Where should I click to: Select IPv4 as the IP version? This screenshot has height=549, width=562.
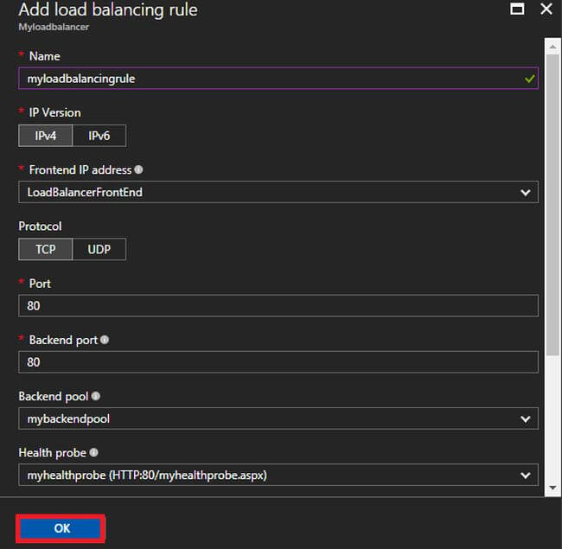coord(45,136)
